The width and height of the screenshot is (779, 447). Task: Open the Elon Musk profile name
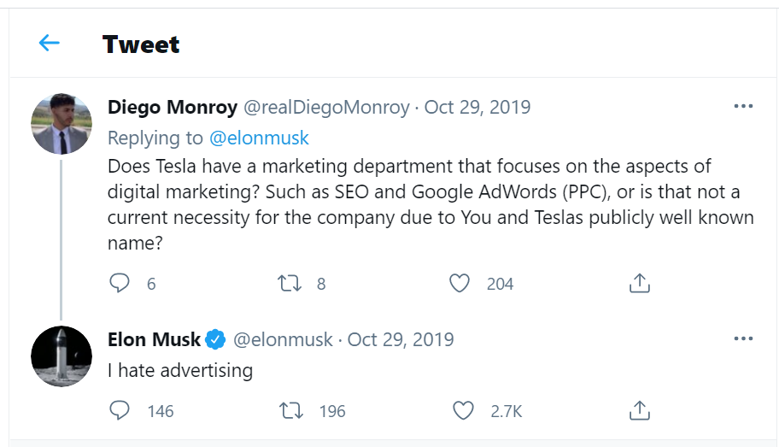pos(155,339)
